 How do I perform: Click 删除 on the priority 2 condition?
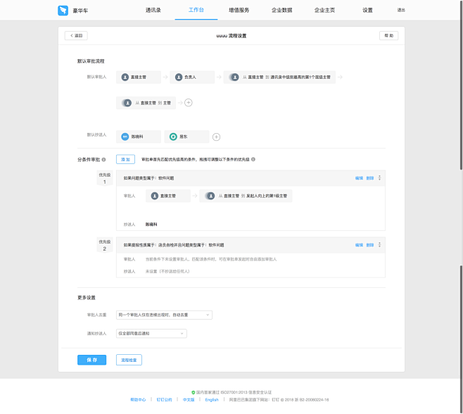tap(370, 245)
